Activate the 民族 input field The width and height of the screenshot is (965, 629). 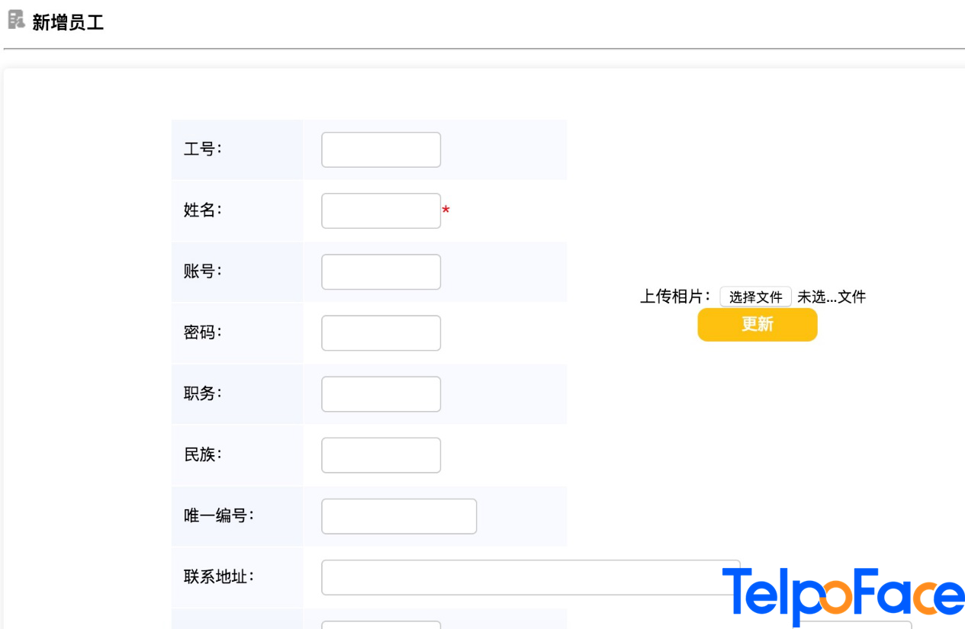click(x=381, y=454)
